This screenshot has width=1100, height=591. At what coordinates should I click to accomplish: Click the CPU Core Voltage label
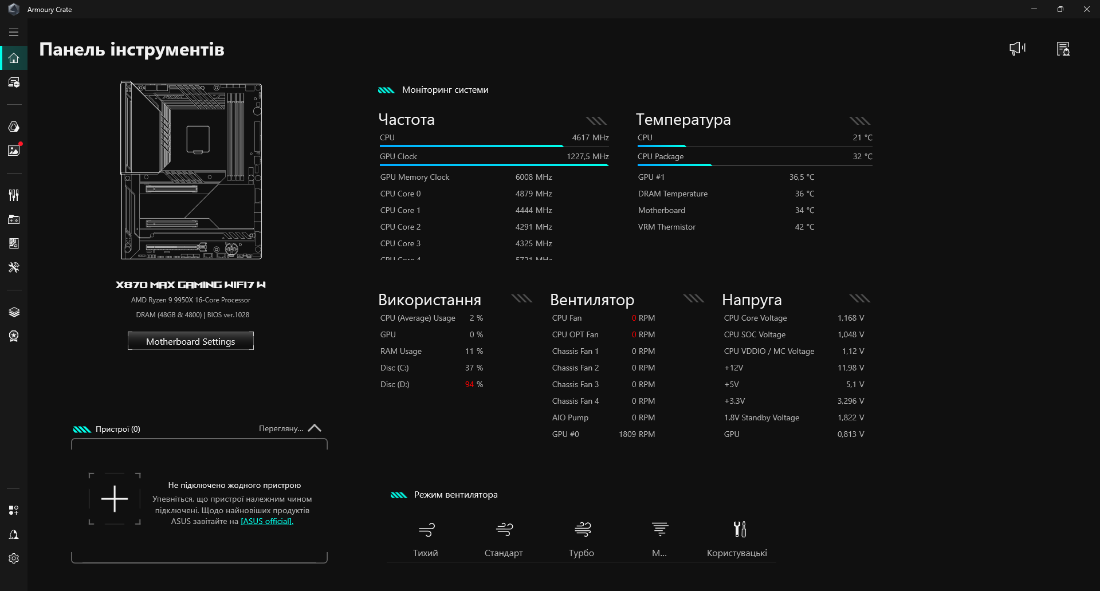tap(755, 318)
